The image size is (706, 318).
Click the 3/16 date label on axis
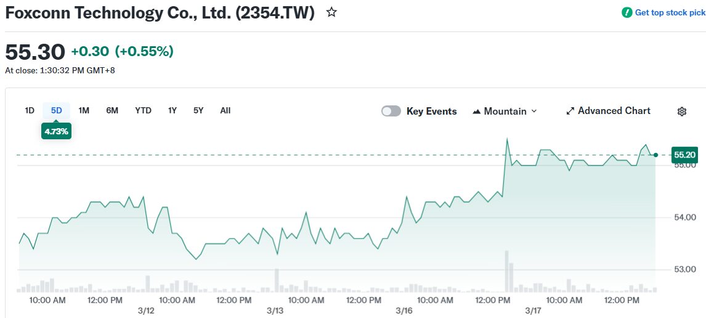click(404, 311)
